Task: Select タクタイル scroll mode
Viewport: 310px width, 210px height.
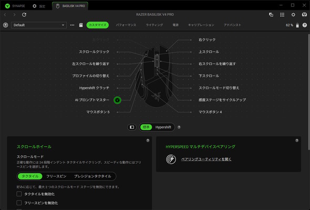Action: [x=30, y=176]
